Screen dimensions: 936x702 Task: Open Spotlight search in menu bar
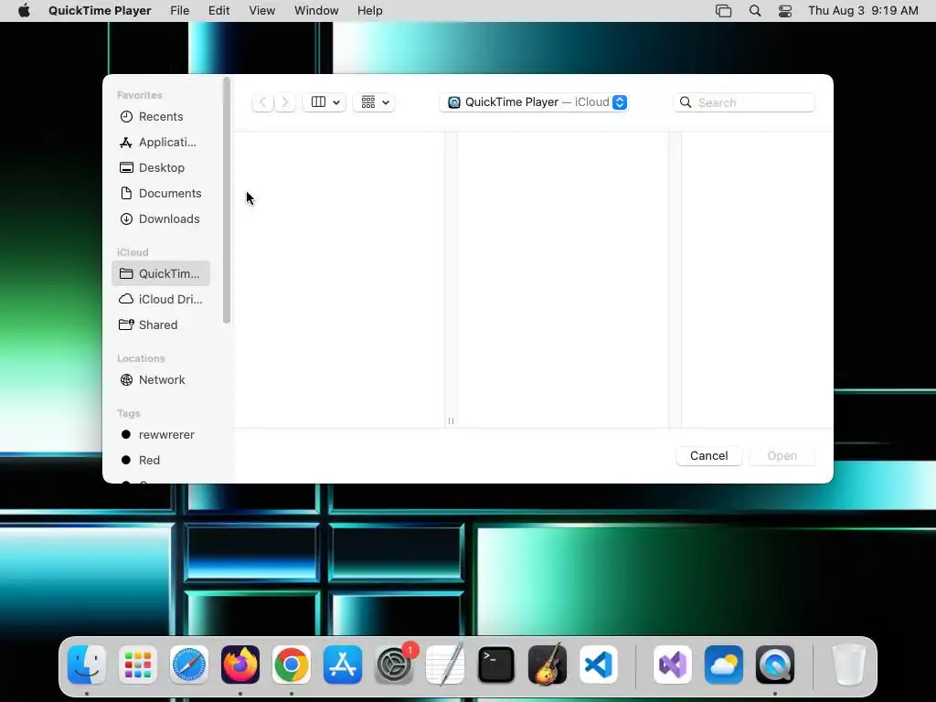point(755,11)
